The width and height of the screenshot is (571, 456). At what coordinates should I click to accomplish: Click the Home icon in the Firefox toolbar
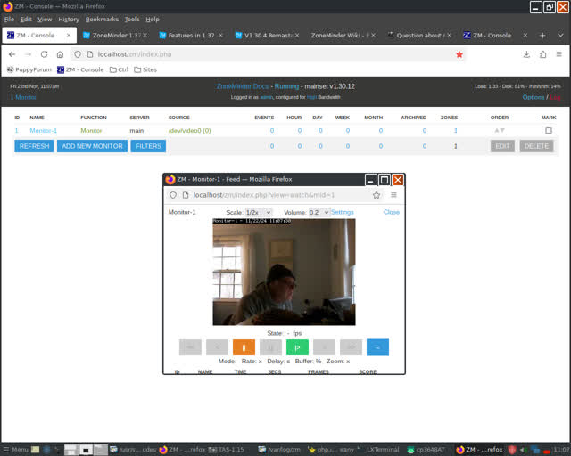coord(60,54)
